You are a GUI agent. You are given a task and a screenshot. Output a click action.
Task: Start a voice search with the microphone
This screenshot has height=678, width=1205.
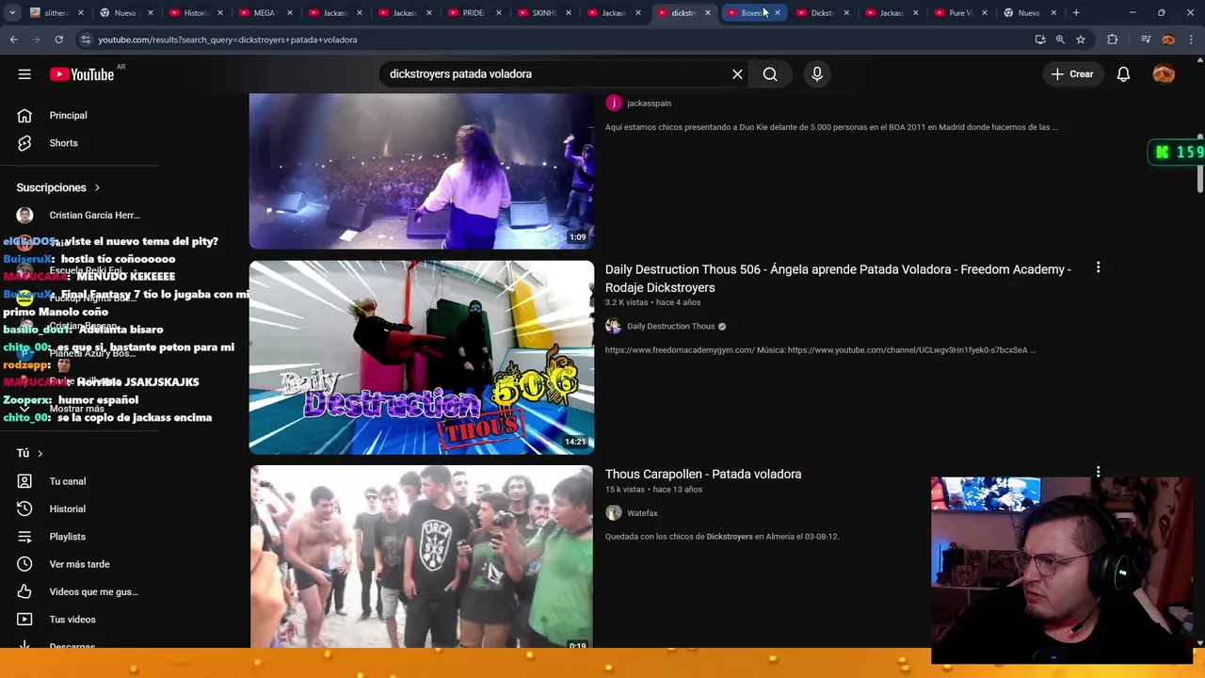click(x=816, y=73)
